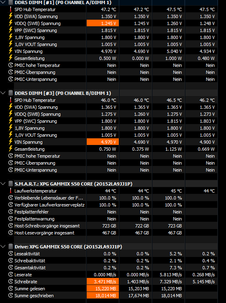Select highlighted 15,220 MB Summe gelesen value
This screenshot has height=303, width=226.
103,289
